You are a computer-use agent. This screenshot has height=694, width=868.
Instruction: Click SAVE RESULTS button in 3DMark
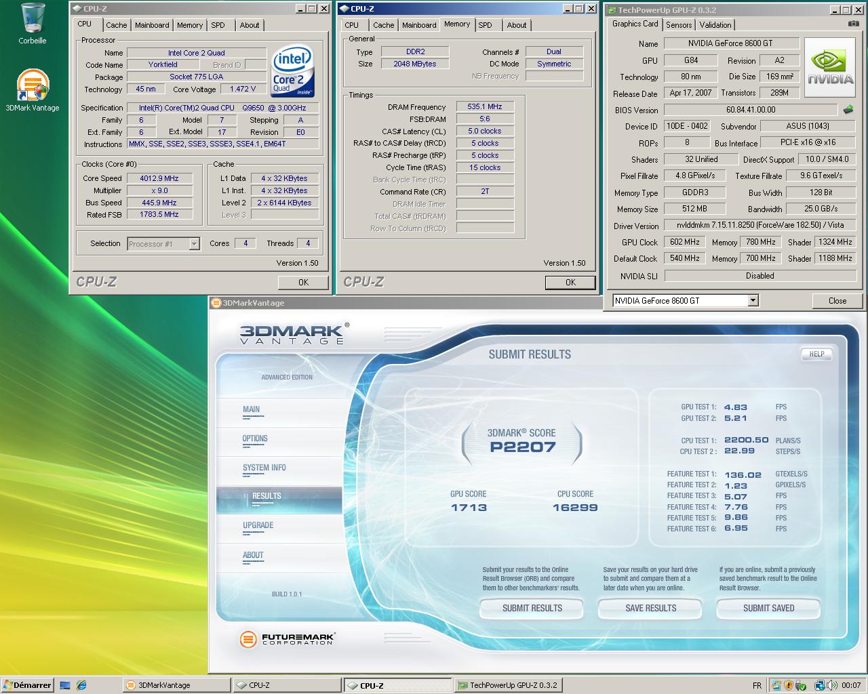[650, 609]
